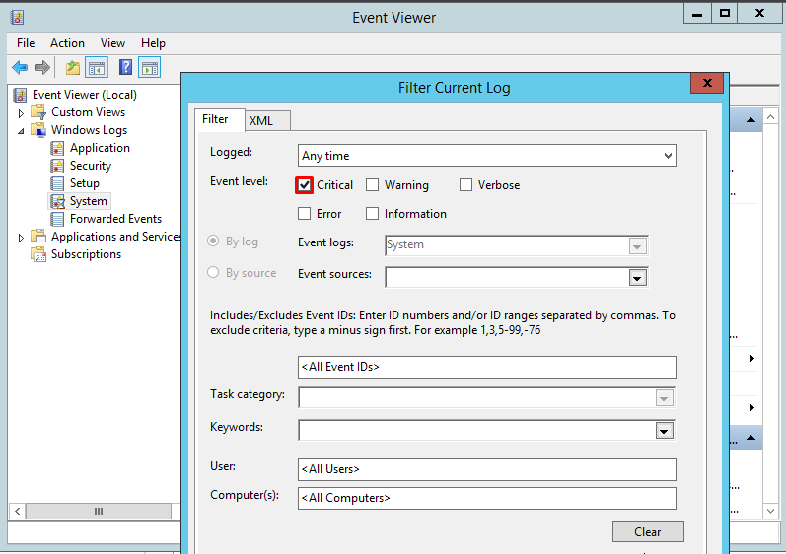Tick the Verbose event level checkbox
Screen dimensions: 786x554
pyautogui.click(x=465, y=185)
